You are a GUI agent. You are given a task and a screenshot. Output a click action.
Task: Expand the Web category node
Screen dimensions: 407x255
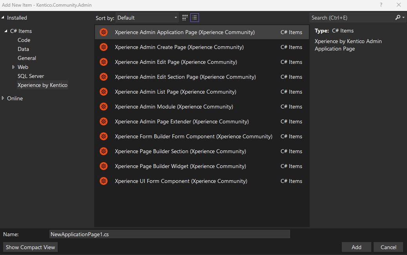click(13, 67)
